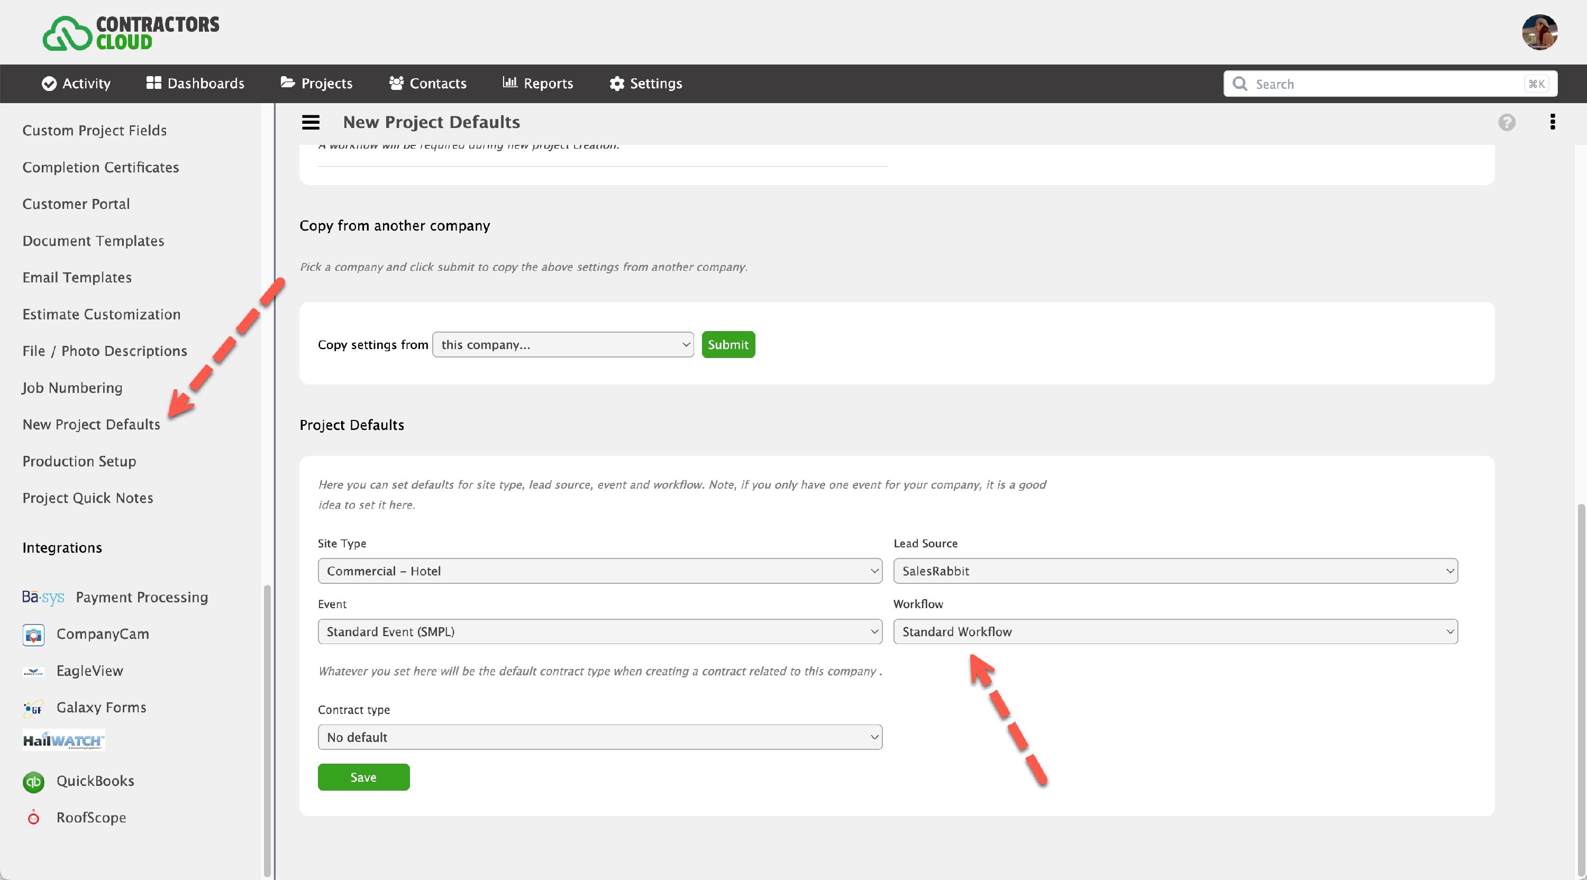The width and height of the screenshot is (1587, 880).
Task: Open the Reports menu
Action: (538, 84)
